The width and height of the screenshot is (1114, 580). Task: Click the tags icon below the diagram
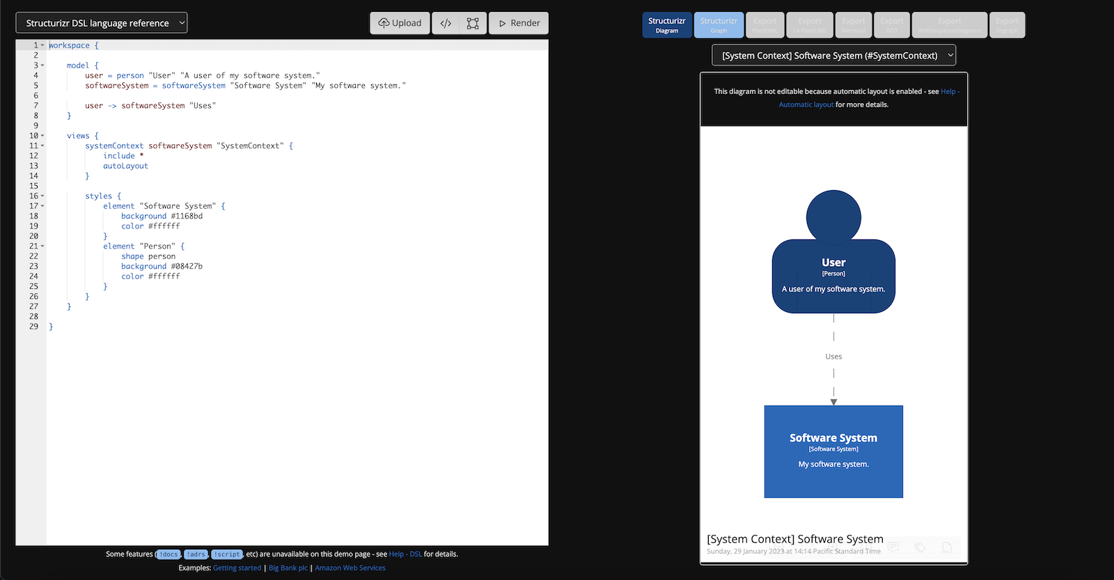click(x=920, y=547)
